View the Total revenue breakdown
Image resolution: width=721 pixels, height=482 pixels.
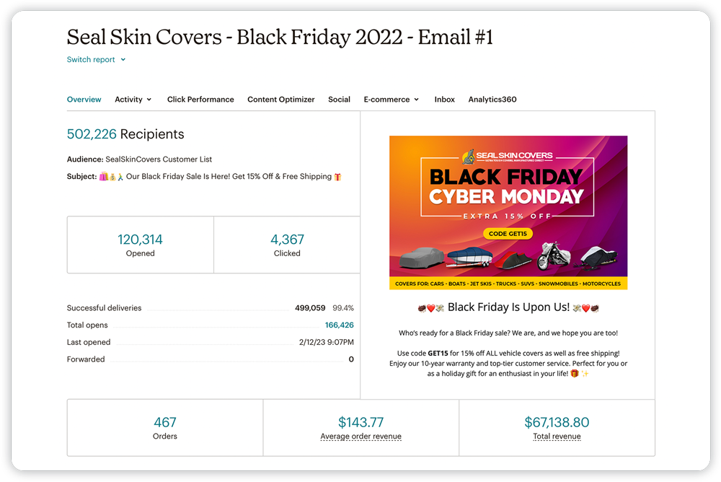pyautogui.click(x=557, y=422)
